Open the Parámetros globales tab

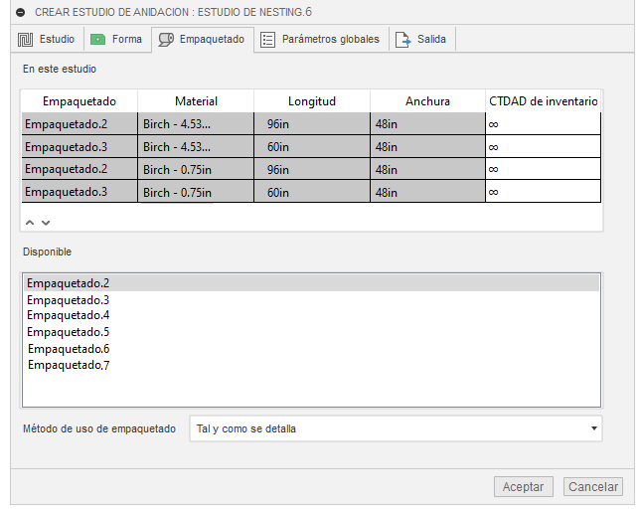321,39
